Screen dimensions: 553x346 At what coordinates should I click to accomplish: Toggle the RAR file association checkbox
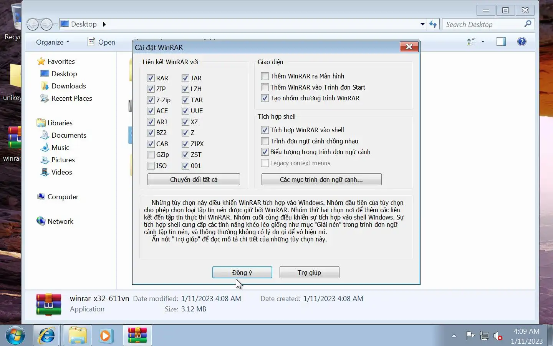click(x=151, y=78)
